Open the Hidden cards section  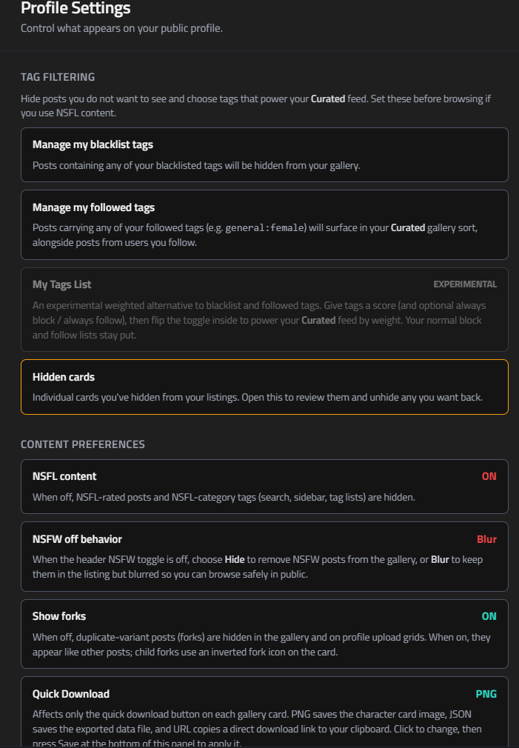pyautogui.click(x=264, y=387)
